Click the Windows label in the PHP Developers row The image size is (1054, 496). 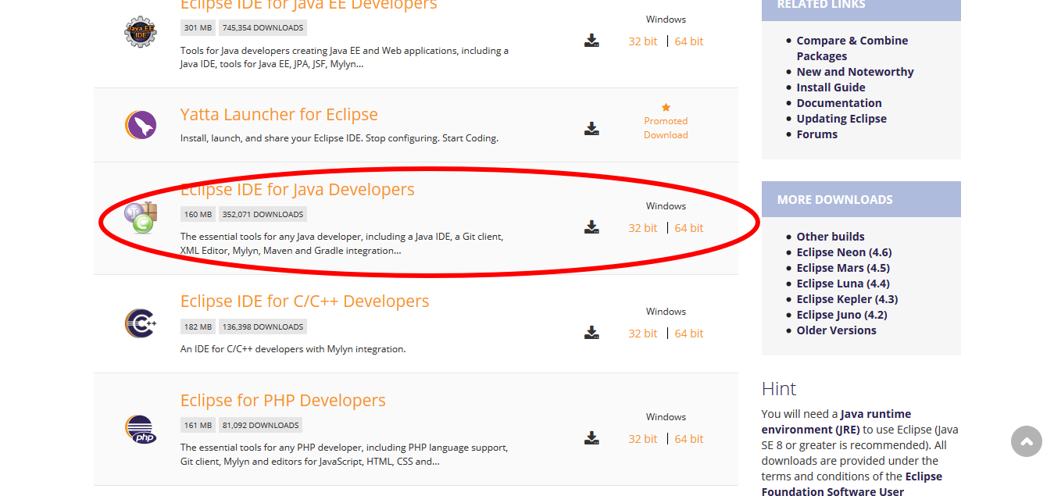pyautogui.click(x=666, y=417)
